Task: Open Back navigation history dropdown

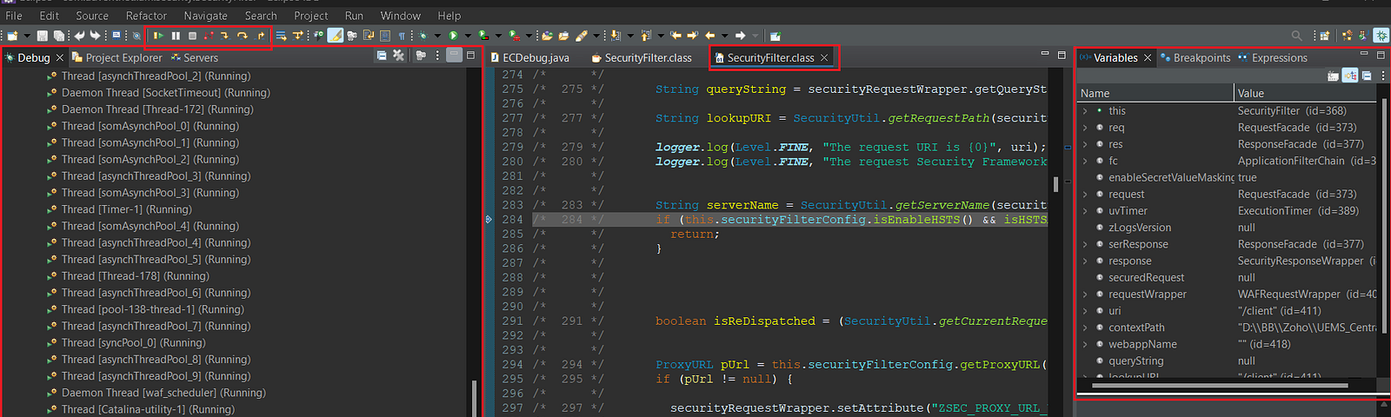Action: point(723,36)
